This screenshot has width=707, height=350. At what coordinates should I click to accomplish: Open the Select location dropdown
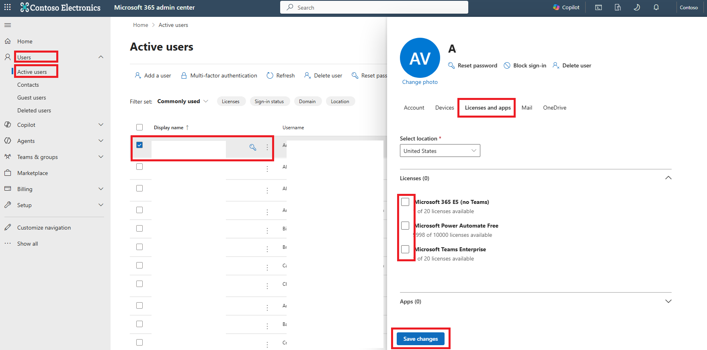point(440,151)
